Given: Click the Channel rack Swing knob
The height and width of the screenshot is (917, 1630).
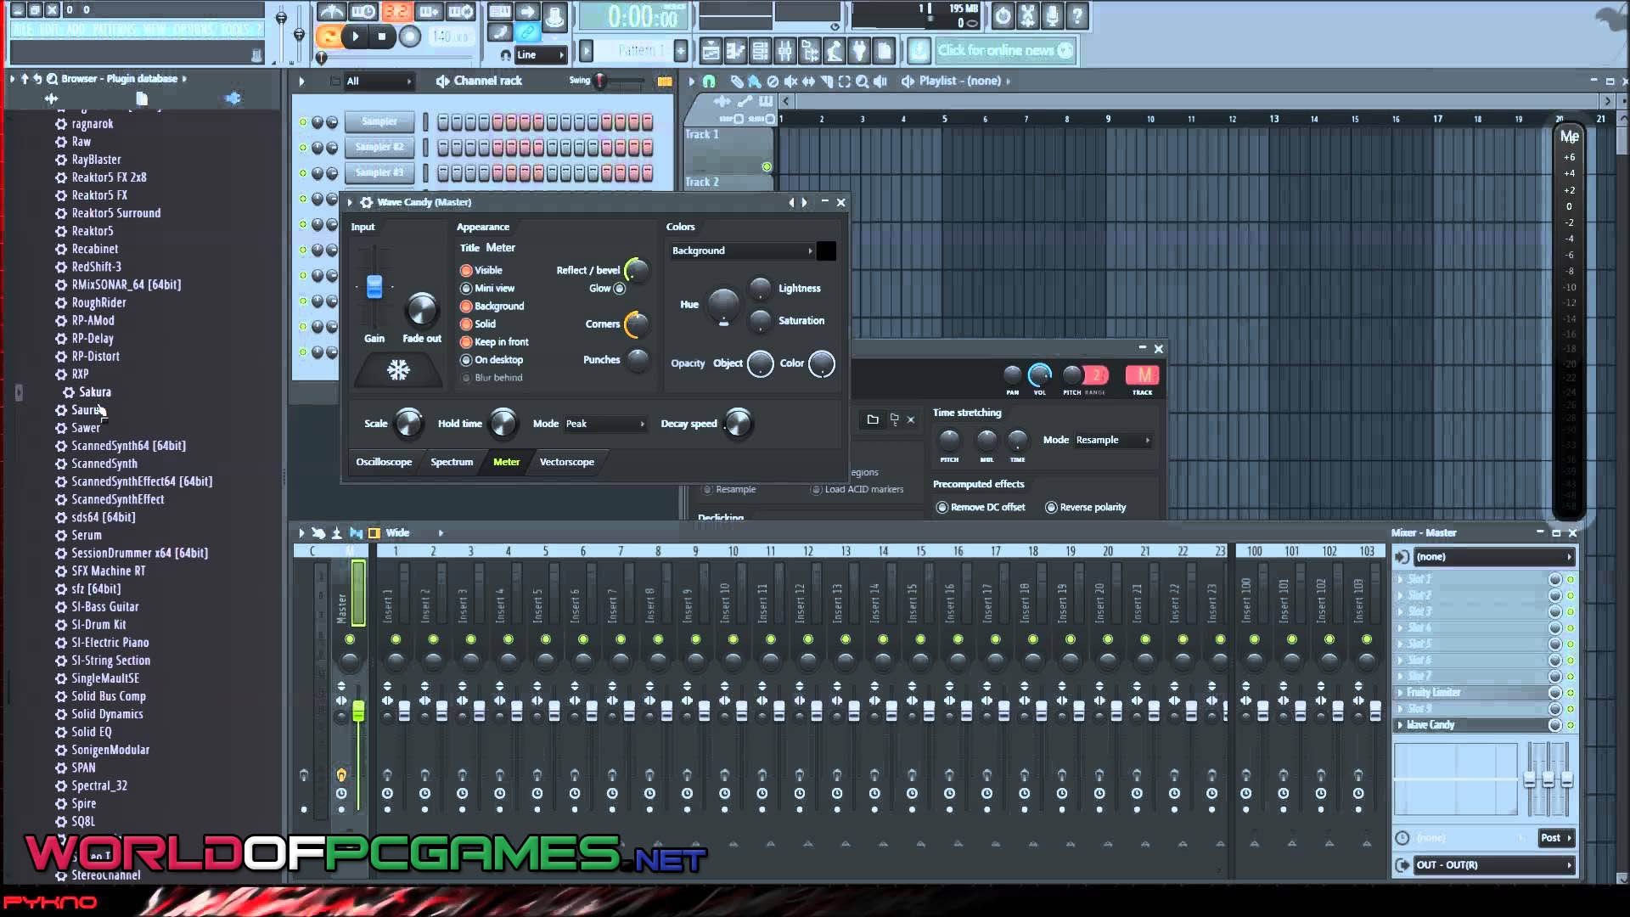Looking at the screenshot, I should pyautogui.click(x=600, y=81).
